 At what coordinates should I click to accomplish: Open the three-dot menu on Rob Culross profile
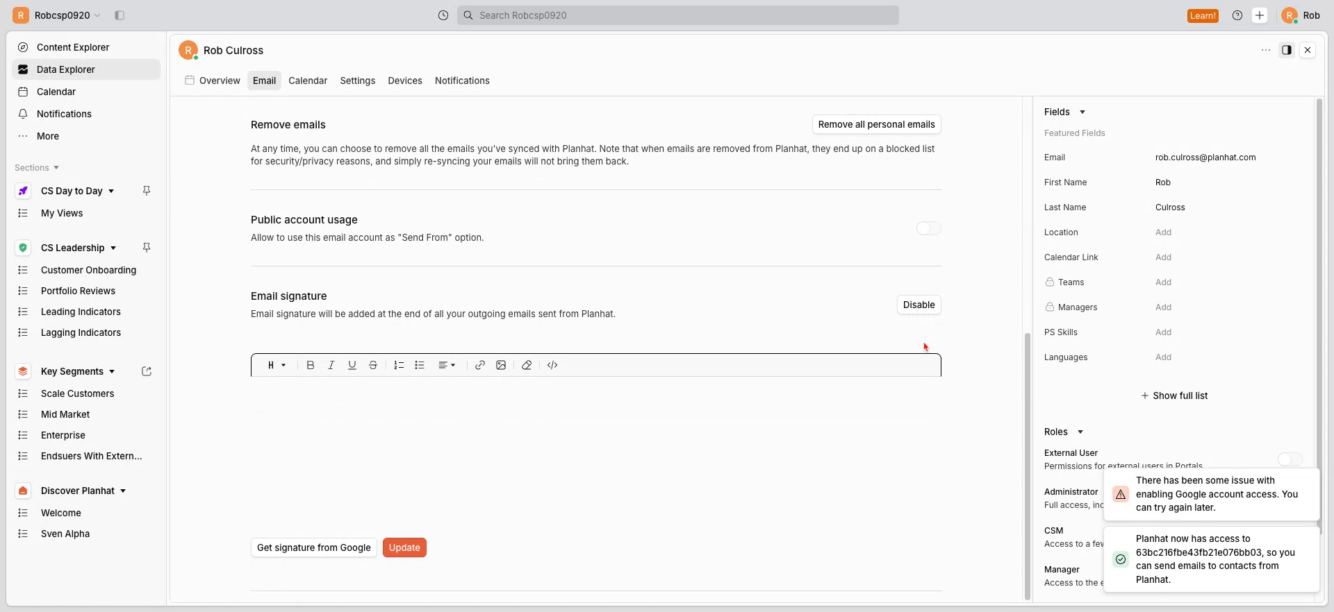[1266, 50]
